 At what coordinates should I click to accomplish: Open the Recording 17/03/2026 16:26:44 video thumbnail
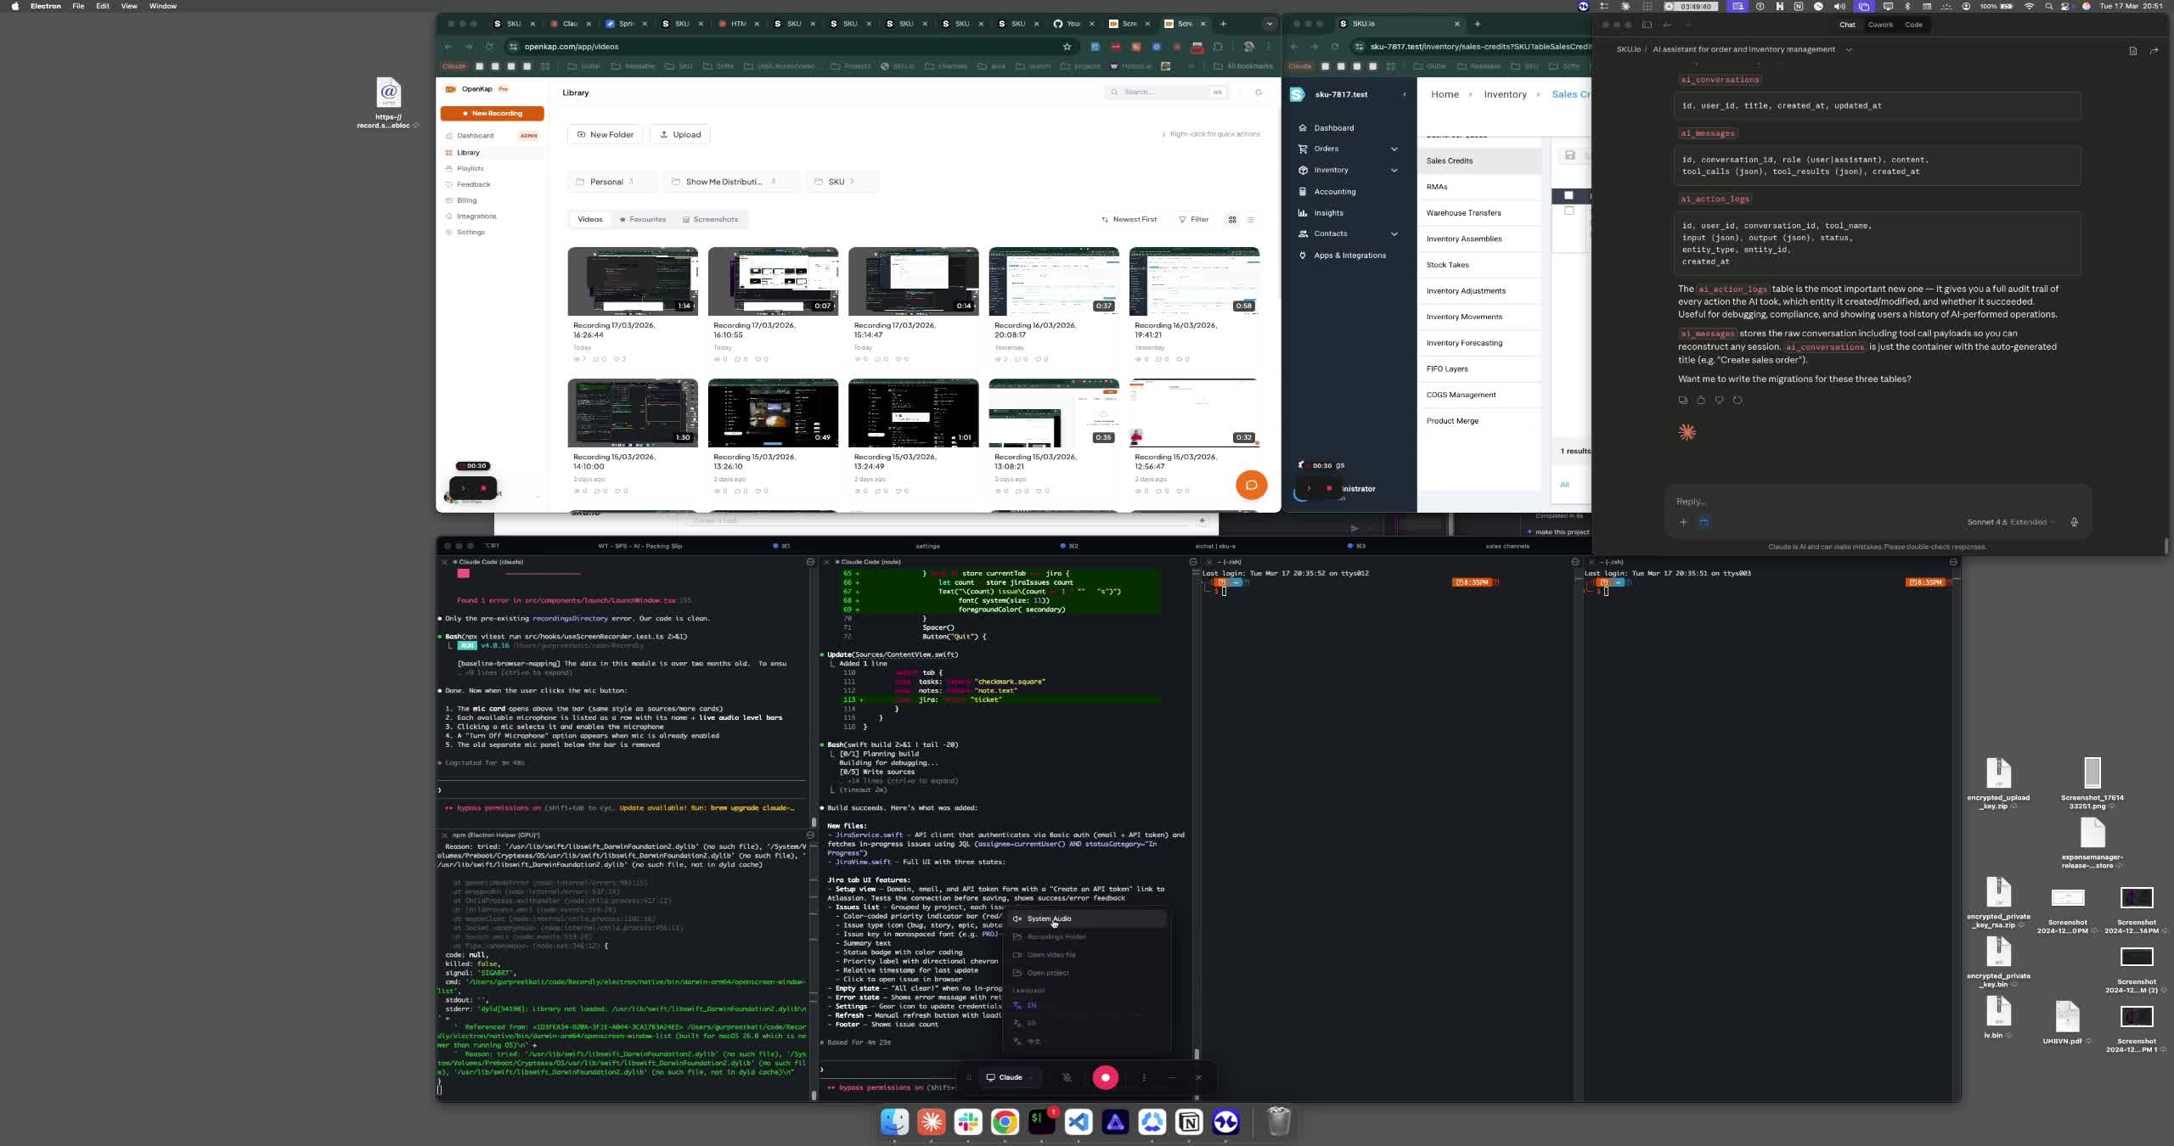click(x=633, y=281)
